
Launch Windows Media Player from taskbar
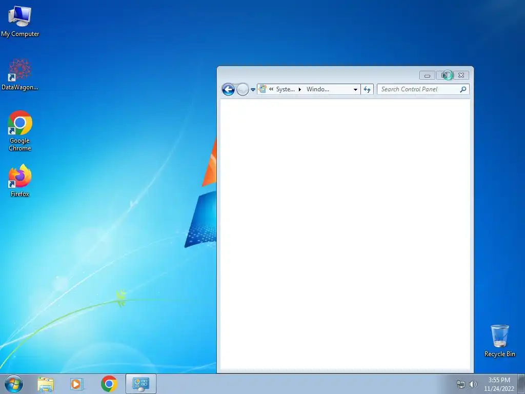pos(77,384)
